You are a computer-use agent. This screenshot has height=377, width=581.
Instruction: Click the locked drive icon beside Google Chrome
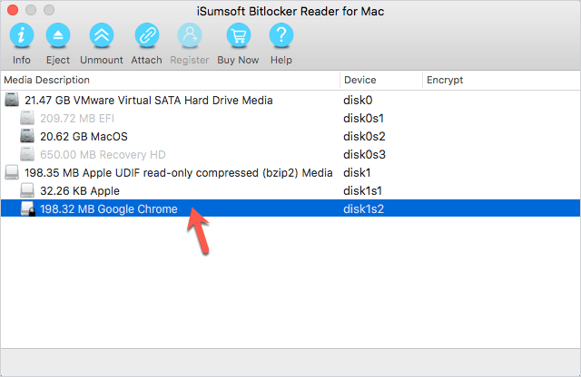(28, 209)
